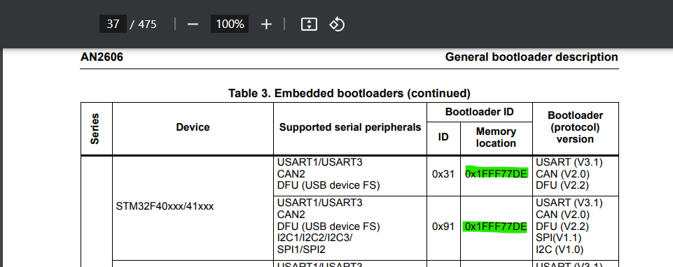Click the 100% zoom level field
The width and height of the screenshot is (673, 267).
pyautogui.click(x=230, y=24)
